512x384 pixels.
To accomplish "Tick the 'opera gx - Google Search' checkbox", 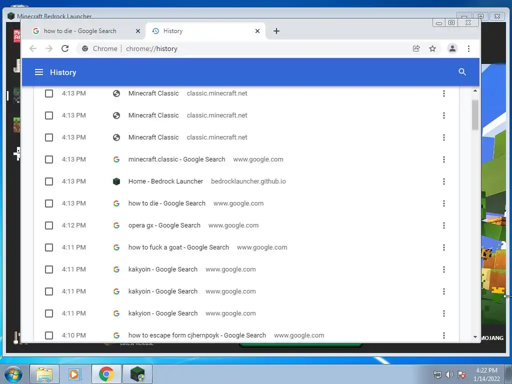I will 49,225.
